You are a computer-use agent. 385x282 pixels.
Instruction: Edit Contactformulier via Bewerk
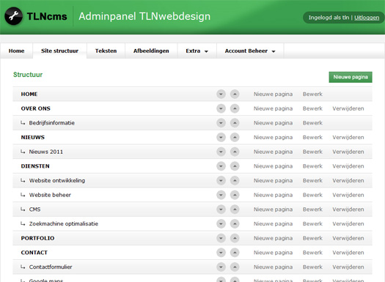point(312,267)
